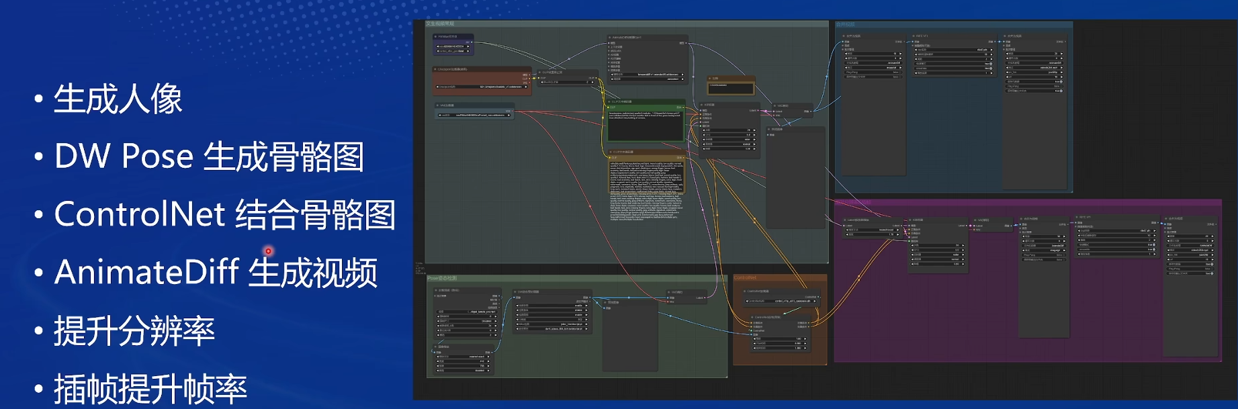Collapse the Checkpoint loader node via its dot
Image resolution: width=1238 pixels, height=409 pixels.
coord(436,69)
